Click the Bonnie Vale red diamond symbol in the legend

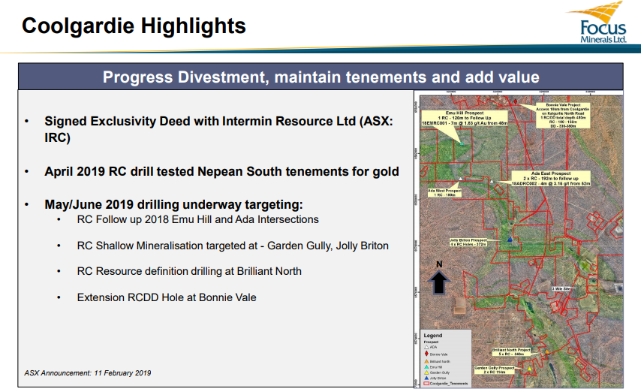(426, 354)
